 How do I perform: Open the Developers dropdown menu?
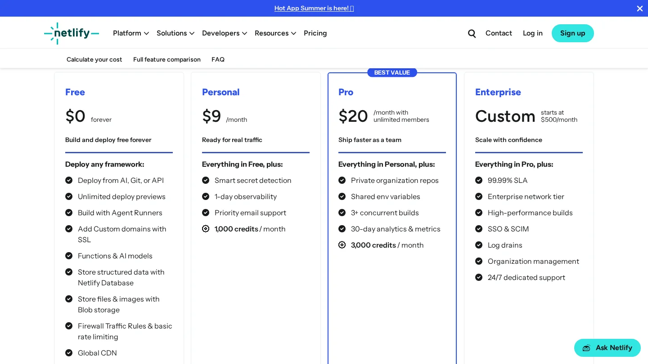tap(225, 33)
